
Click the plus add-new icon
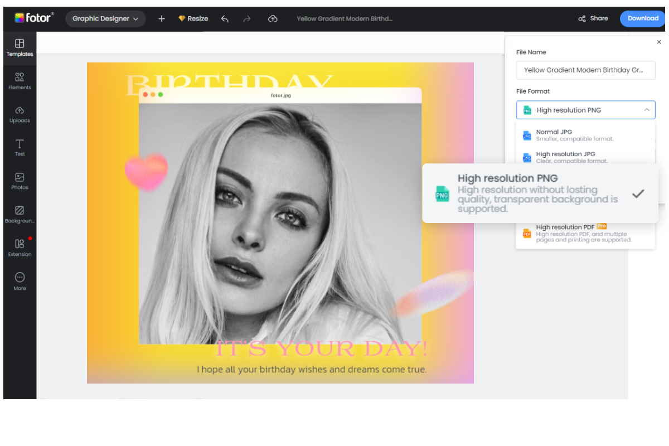pos(162,18)
